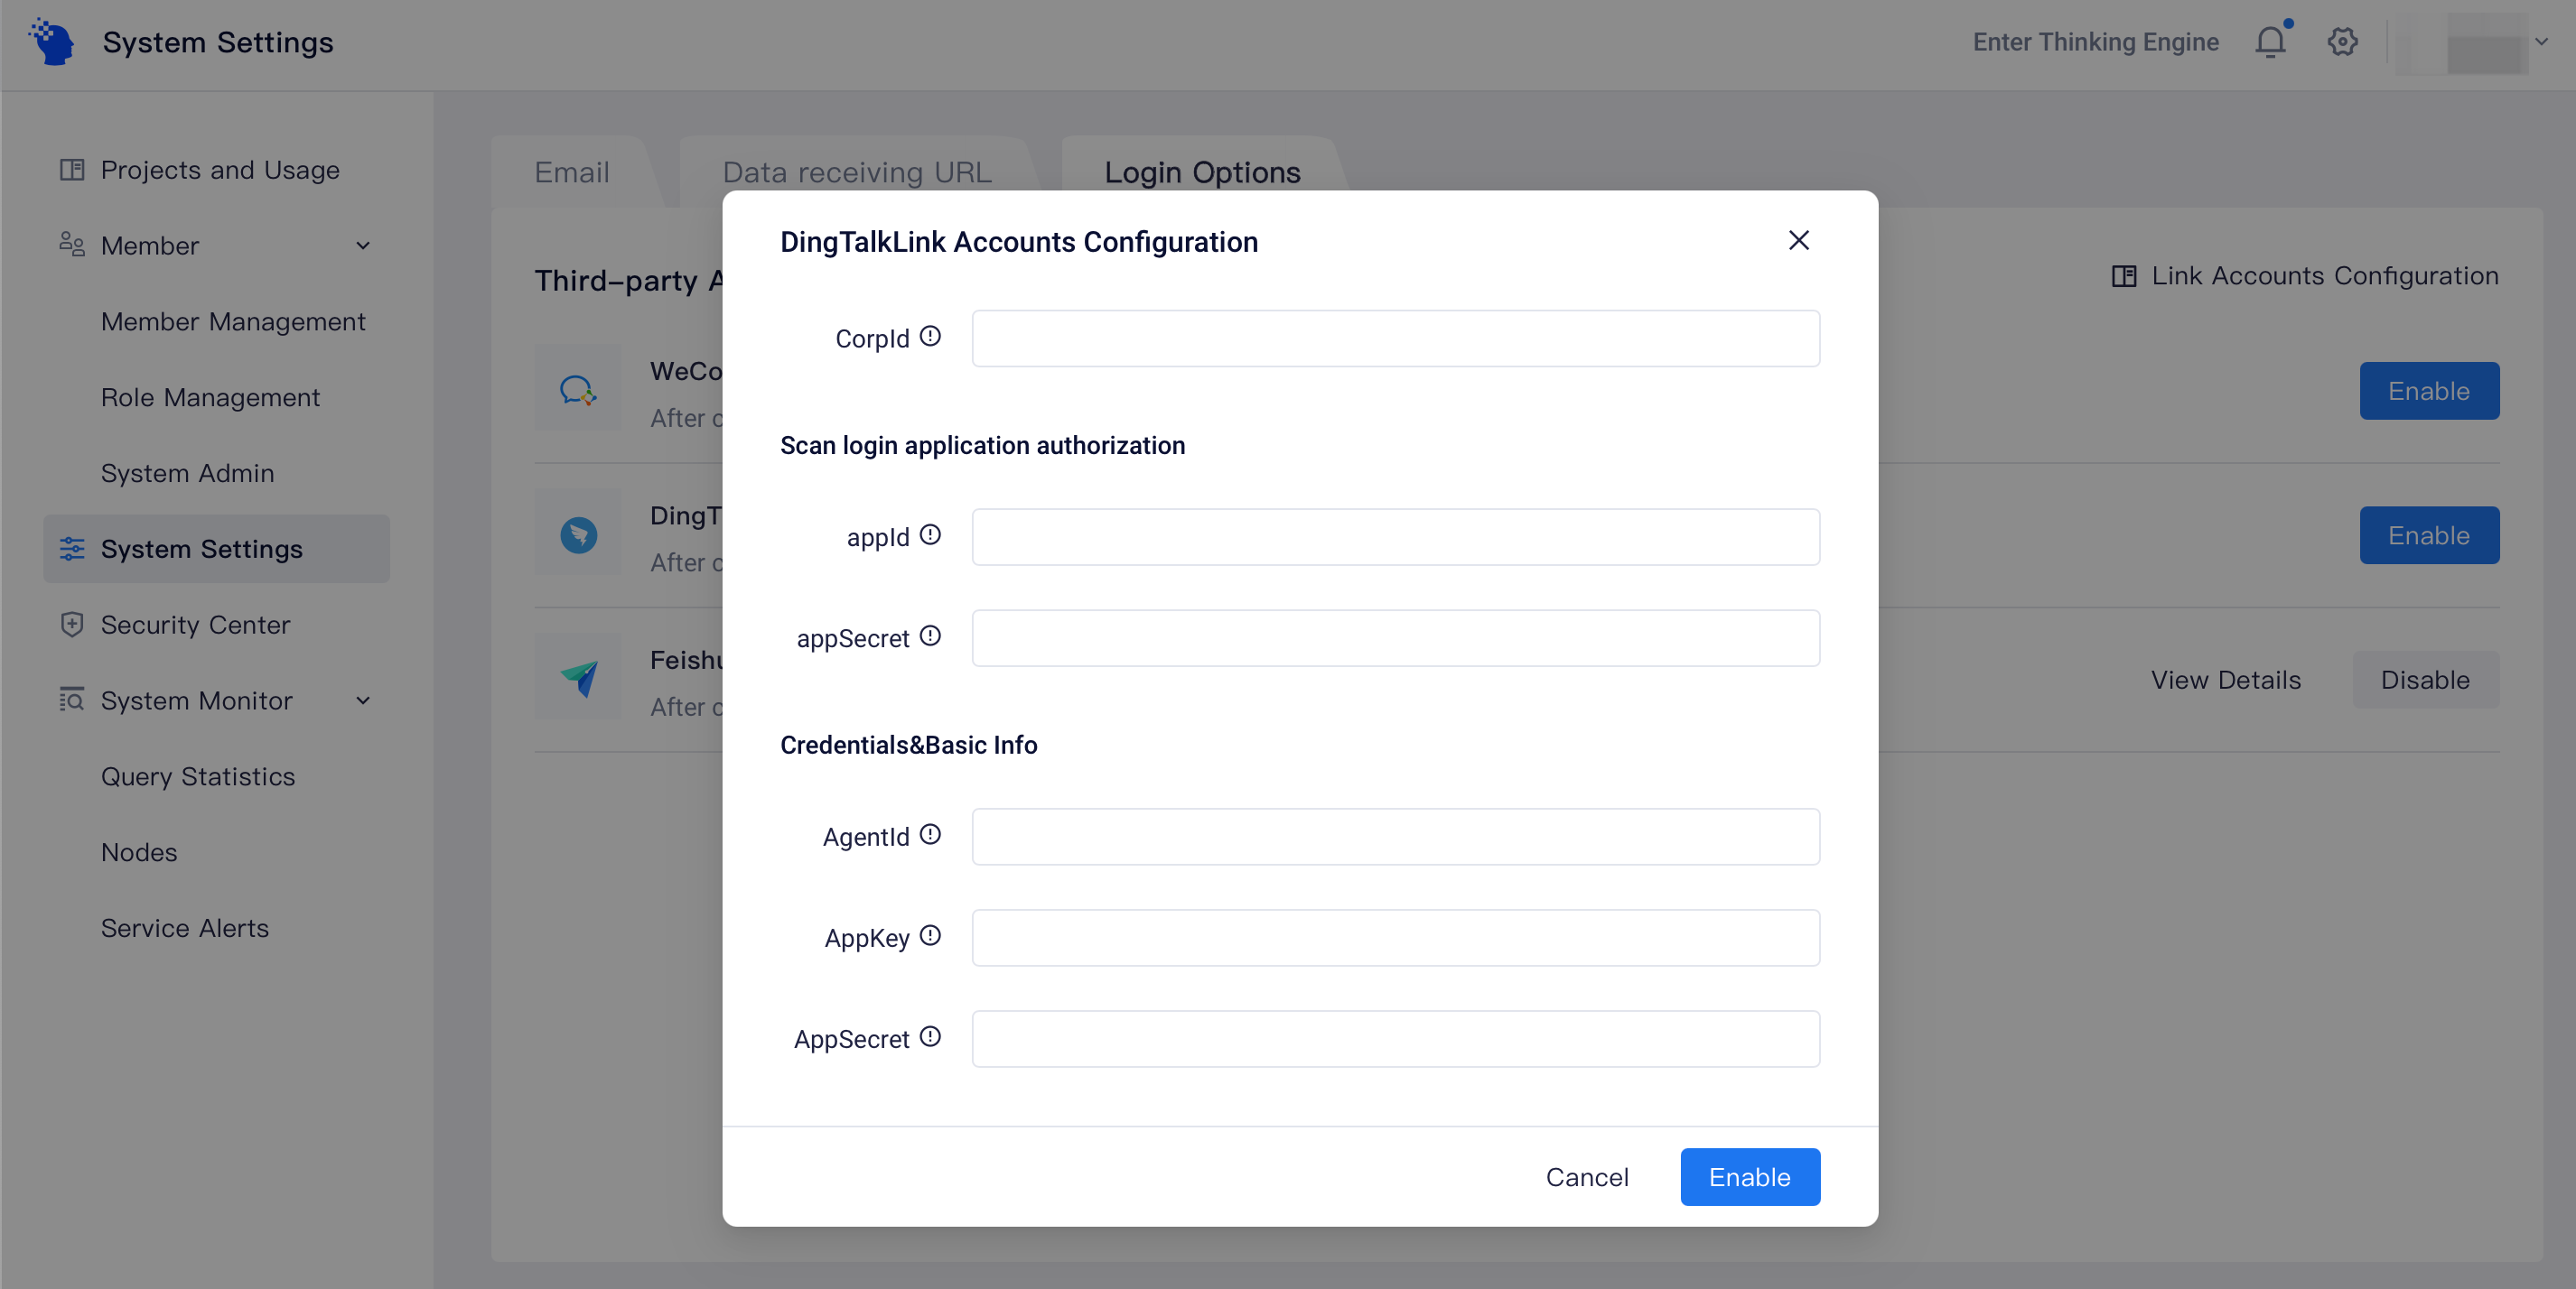Click Cancel in the dialog
2576x1289 pixels.
tap(1587, 1178)
